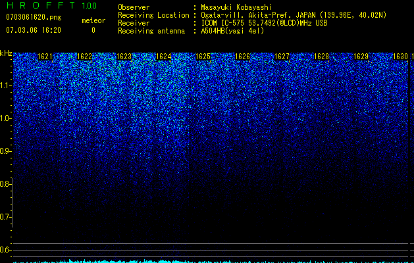This screenshot has height=263, width=414.
Task: Click the Observer field label
Action: point(134,7)
